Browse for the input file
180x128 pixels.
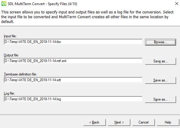160,42
